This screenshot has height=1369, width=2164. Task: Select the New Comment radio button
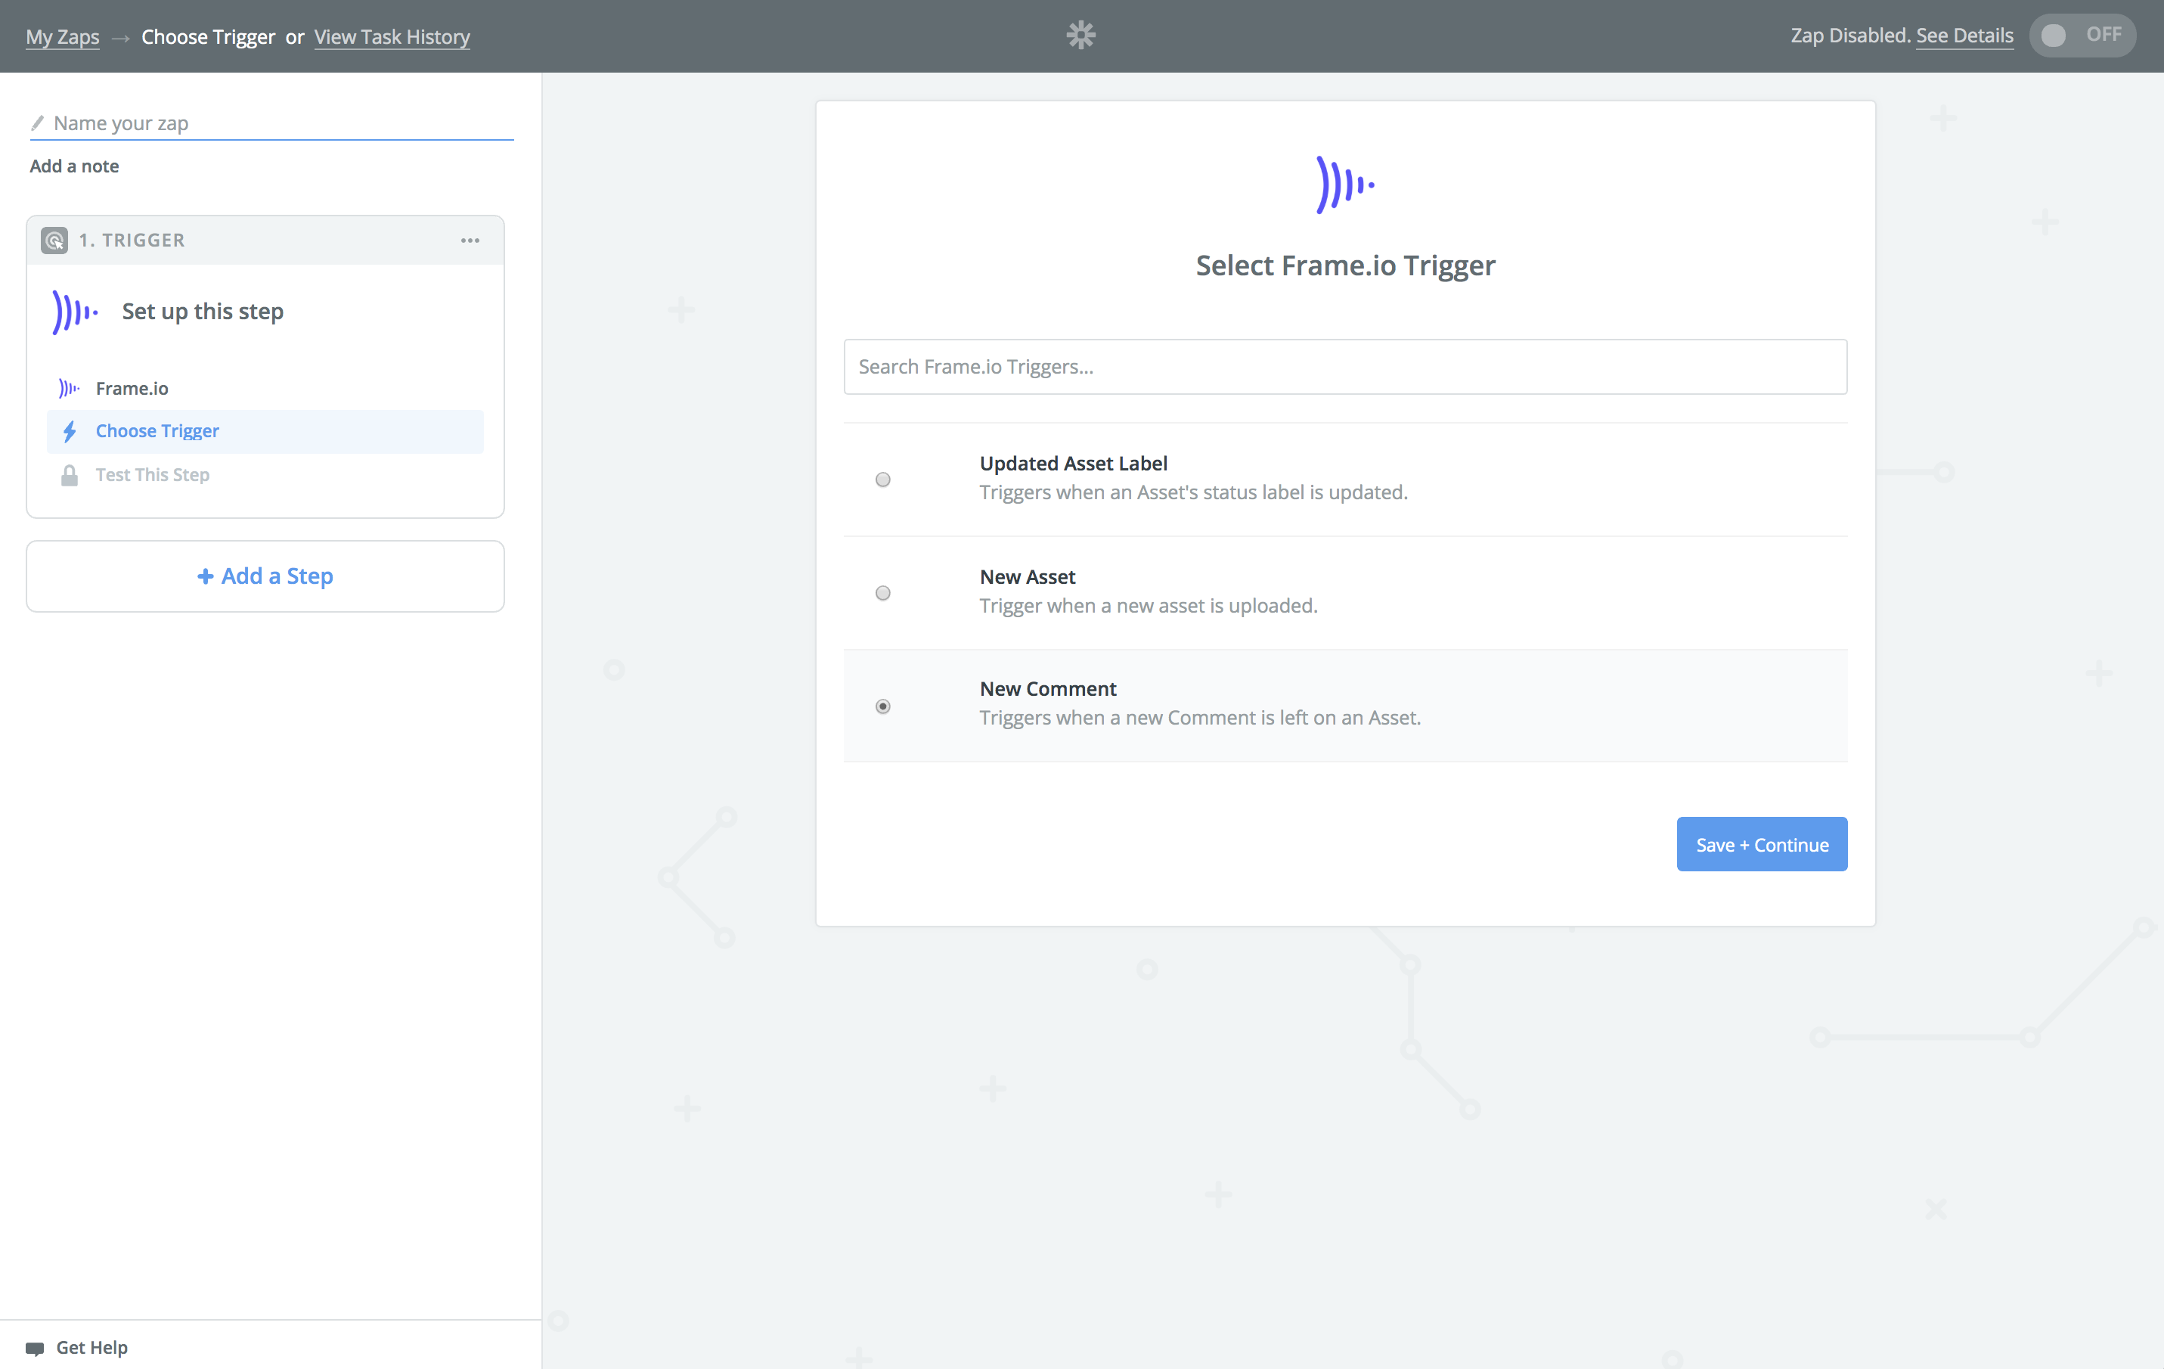pyautogui.click(x=882, y=706)
